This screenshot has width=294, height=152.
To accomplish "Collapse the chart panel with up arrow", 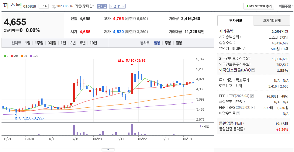I will pyautogui.click(x=108, y=150).
